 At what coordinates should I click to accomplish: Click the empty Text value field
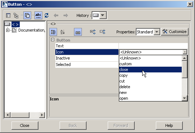coord(153,46)
